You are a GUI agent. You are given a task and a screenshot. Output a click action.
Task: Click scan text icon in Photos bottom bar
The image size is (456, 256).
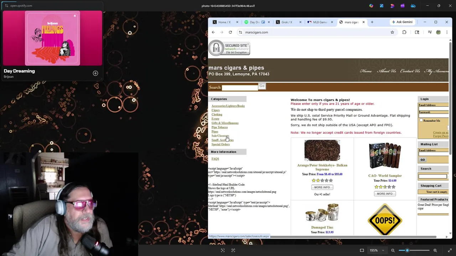tap(233, 250)
